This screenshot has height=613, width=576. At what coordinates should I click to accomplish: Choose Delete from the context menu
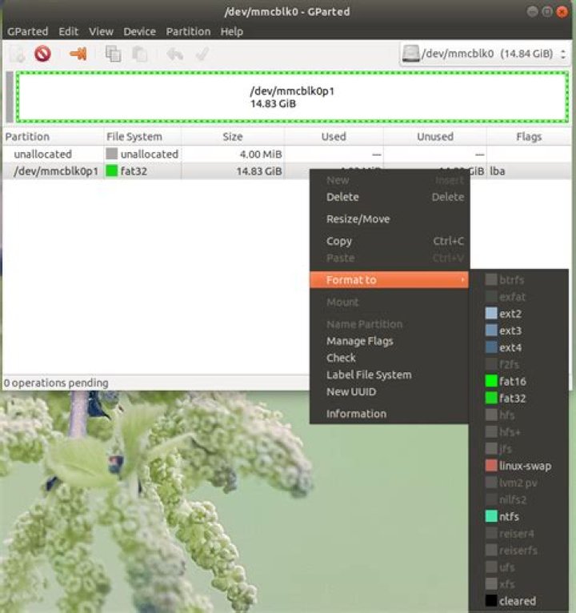pyautogui.click(x=390, y=197)
